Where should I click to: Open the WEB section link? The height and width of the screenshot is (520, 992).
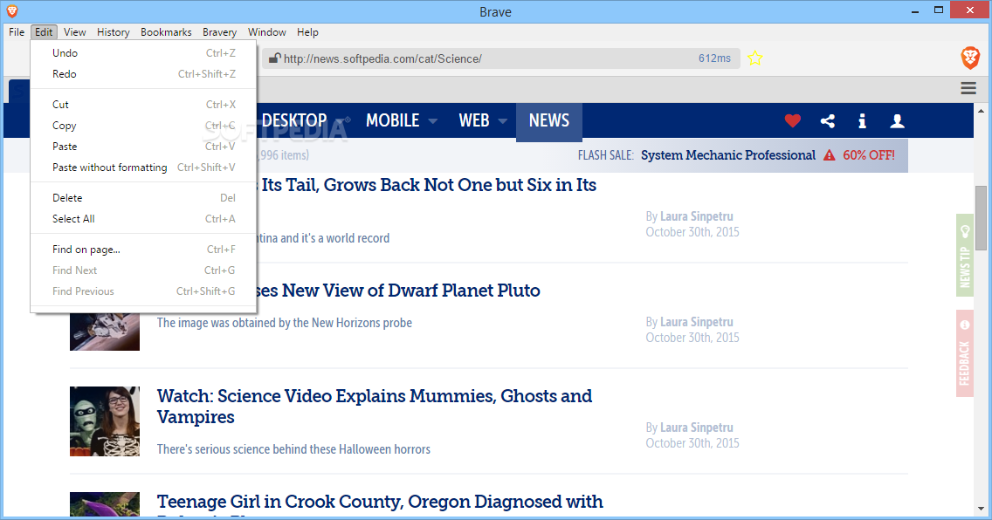point(474,120)
